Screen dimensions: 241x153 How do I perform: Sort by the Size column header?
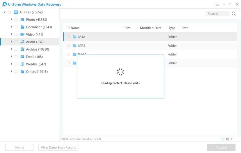127,28
